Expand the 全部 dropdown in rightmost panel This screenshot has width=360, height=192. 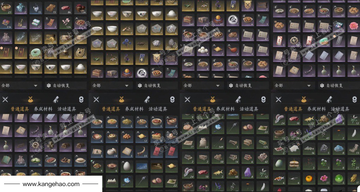click(x=293, y=86)
